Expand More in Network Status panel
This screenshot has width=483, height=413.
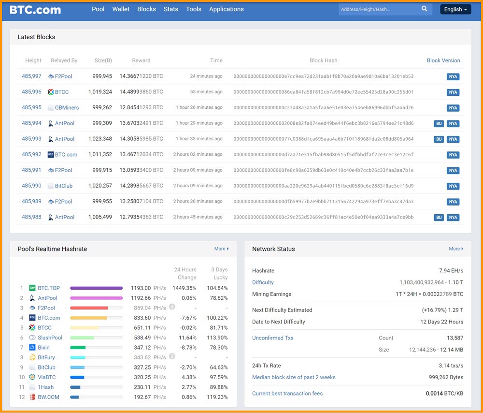coord(456,249)
